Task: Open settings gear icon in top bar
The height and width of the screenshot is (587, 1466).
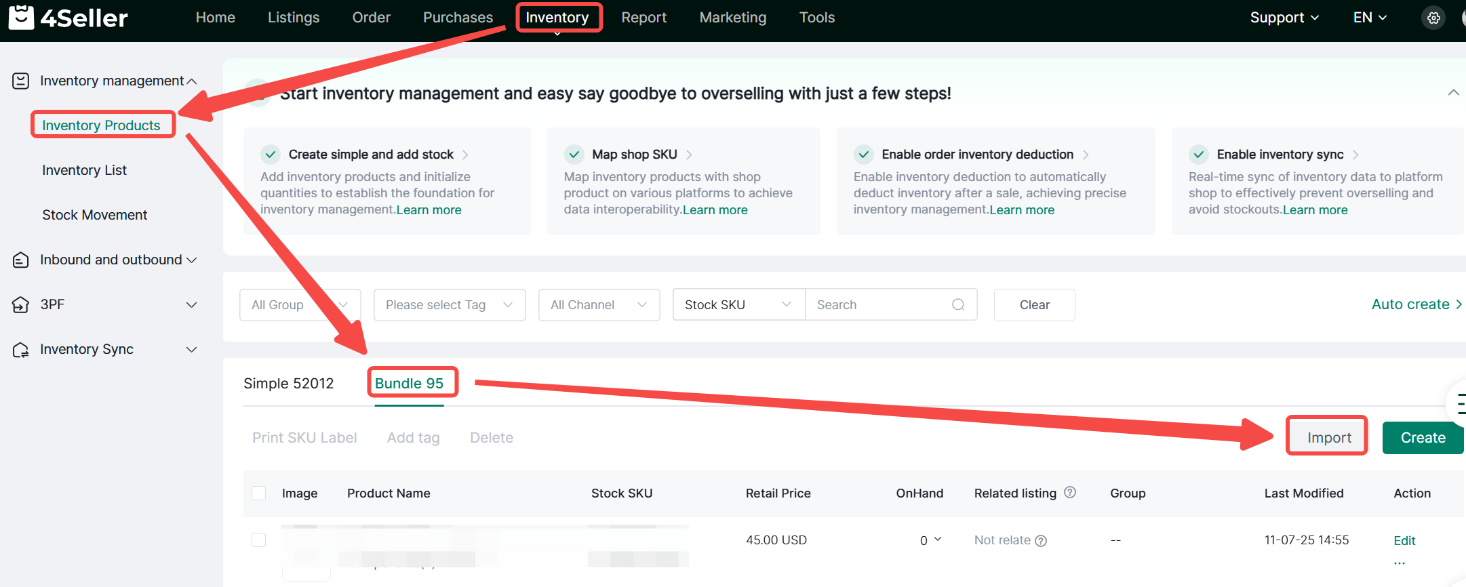Action: (1433, 18)
